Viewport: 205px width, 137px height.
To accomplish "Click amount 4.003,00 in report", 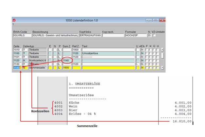I will (183, 110).
